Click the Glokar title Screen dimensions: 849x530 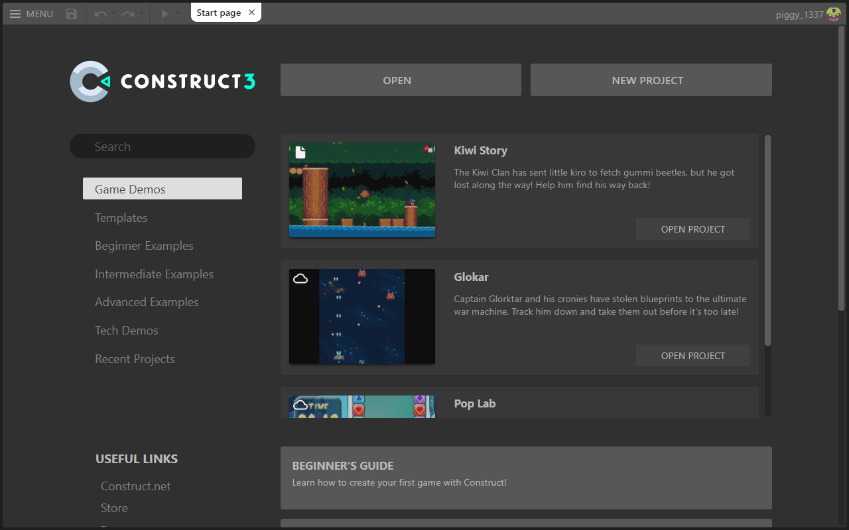(x=471, y=277)
